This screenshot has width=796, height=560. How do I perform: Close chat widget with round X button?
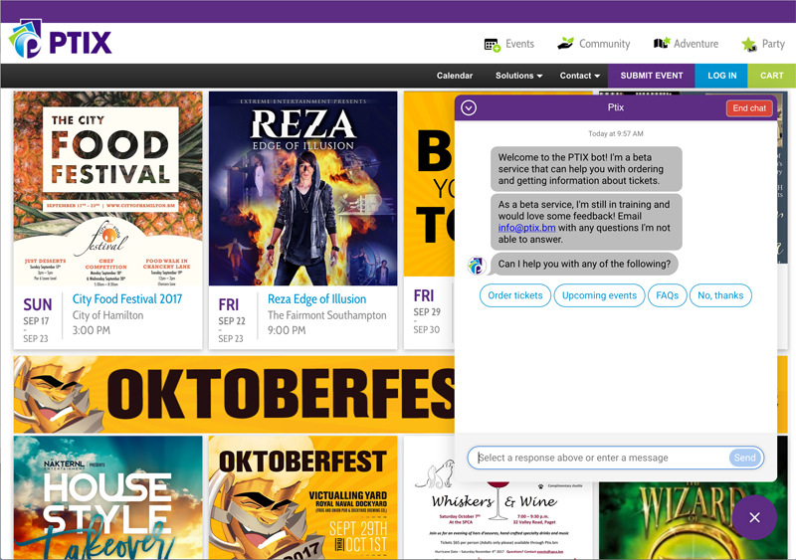pos(754,517)
